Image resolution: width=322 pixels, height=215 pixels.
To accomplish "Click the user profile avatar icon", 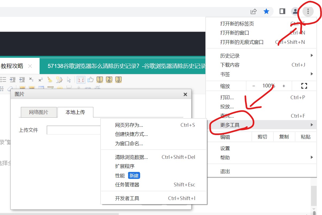I will click(x=295, y=11).
